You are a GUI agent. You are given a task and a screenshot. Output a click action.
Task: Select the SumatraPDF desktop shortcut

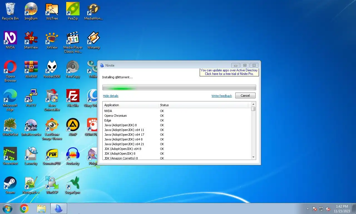coord(52,156)
